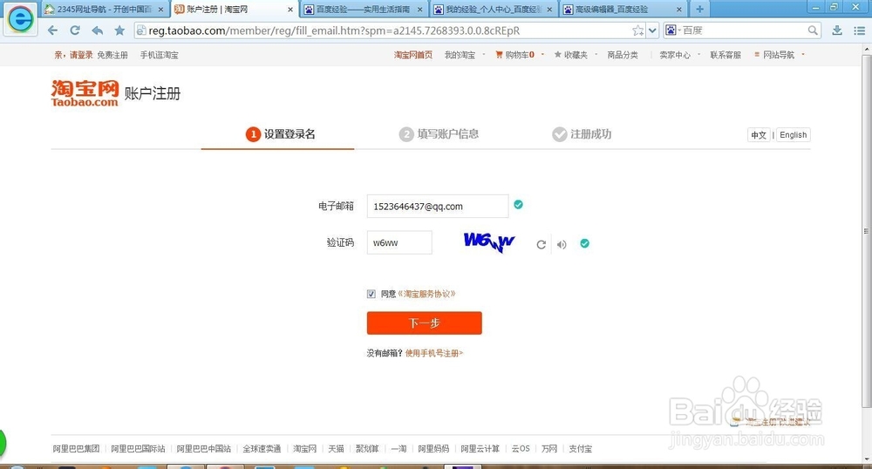
Task: Open a new tab with plus button
Action: 699,9
